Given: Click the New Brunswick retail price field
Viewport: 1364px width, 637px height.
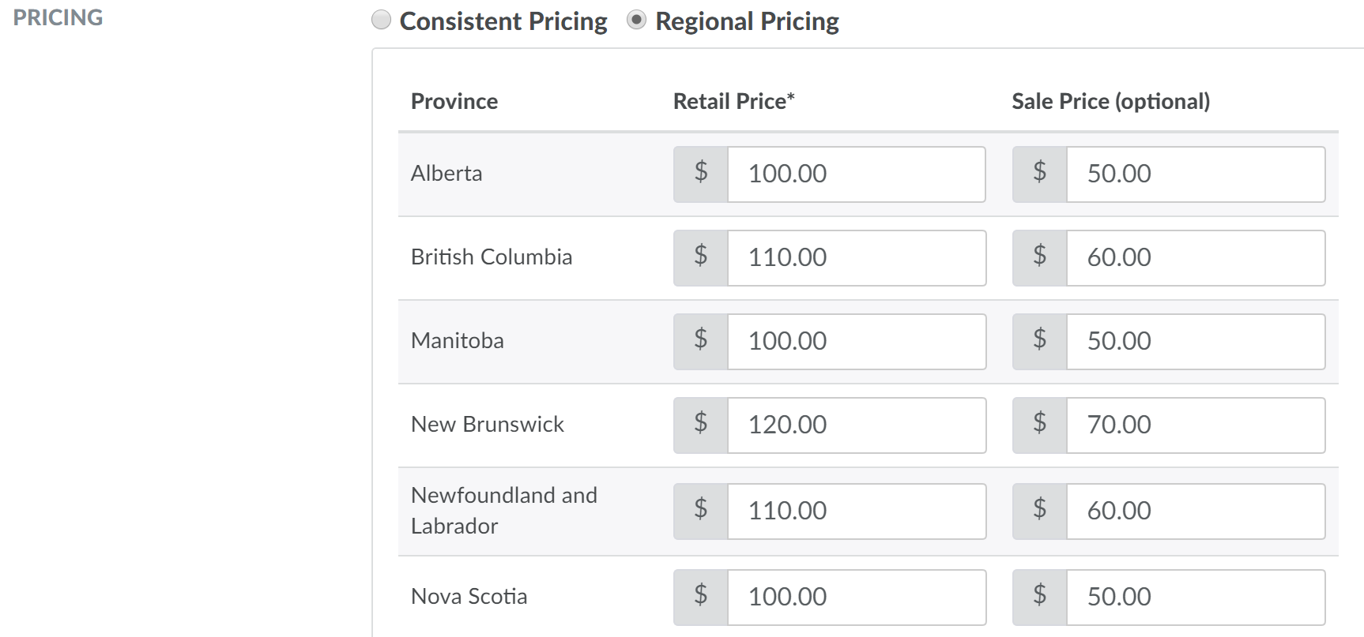Looking at the screenshot, I should click(x=856, y=425).
